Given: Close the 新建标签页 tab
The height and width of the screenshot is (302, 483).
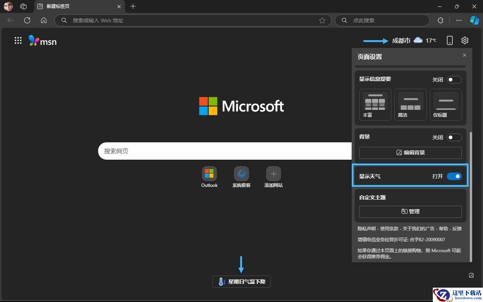Looking at the screenshot, I should [x=119, y=6].
